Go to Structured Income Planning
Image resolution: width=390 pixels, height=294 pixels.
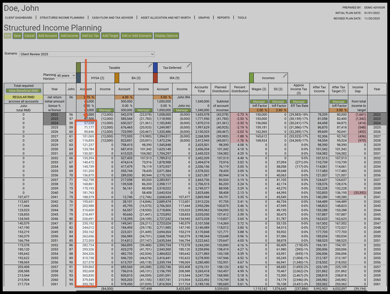point(62,18)
